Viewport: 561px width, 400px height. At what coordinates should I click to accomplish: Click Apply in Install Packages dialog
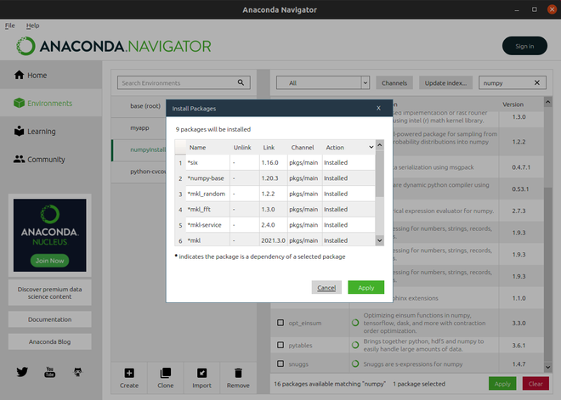pos(366,287)
